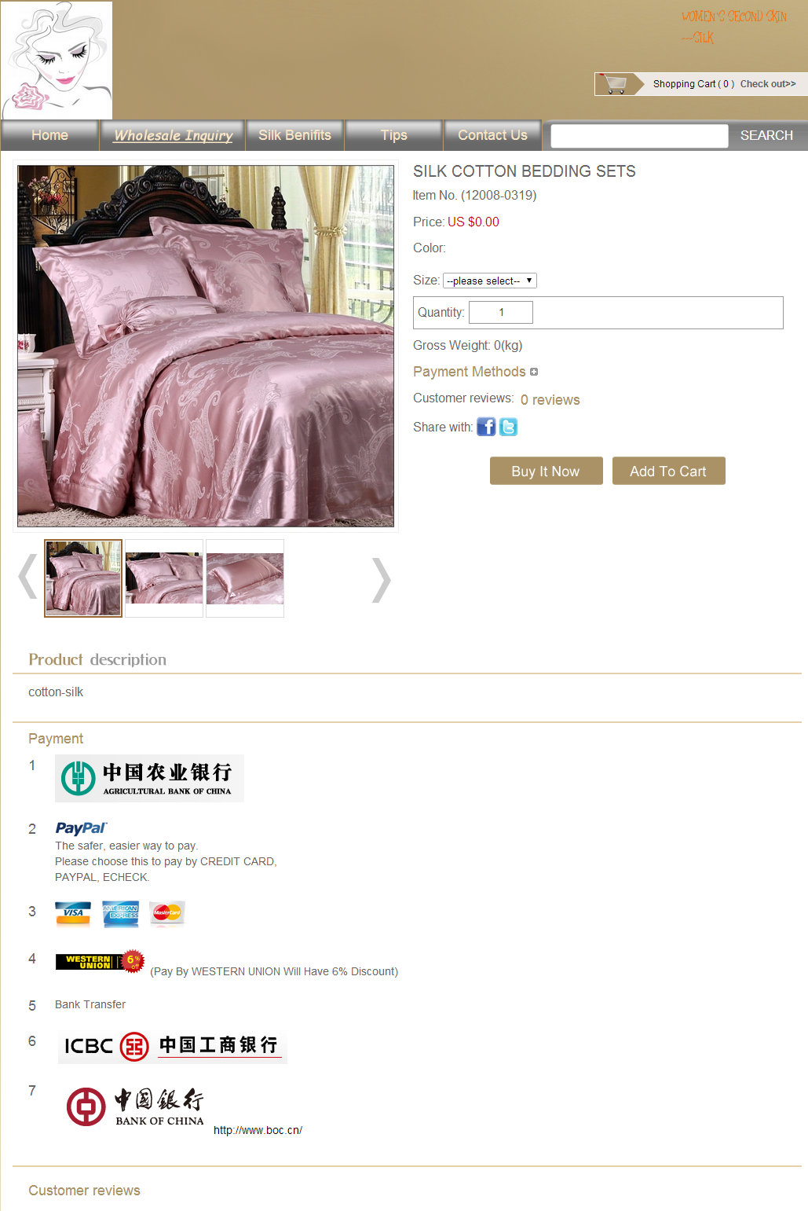Image resolution: width=808 pixels, height=1211 pixels.
Task: Click the Agricultural Bank of China logo
Action: tap(149, 778)
